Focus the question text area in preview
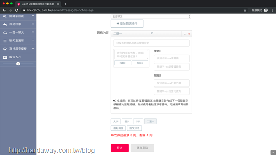This screenshot has height=155, width=276. point(131,55)
